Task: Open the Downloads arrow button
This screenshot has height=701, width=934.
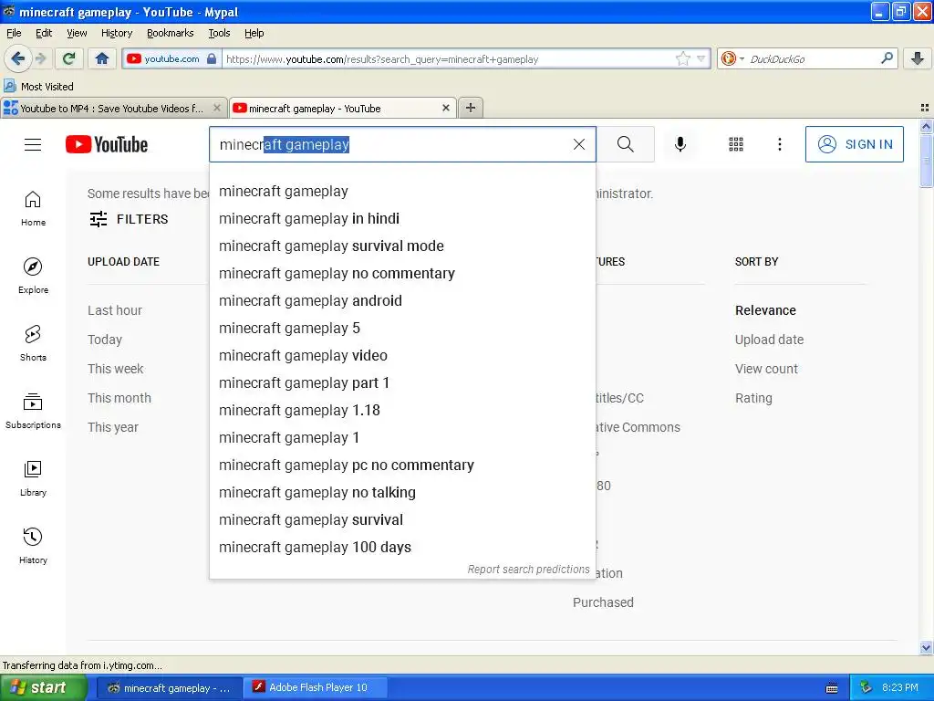Action: click(x=918, y=58)
